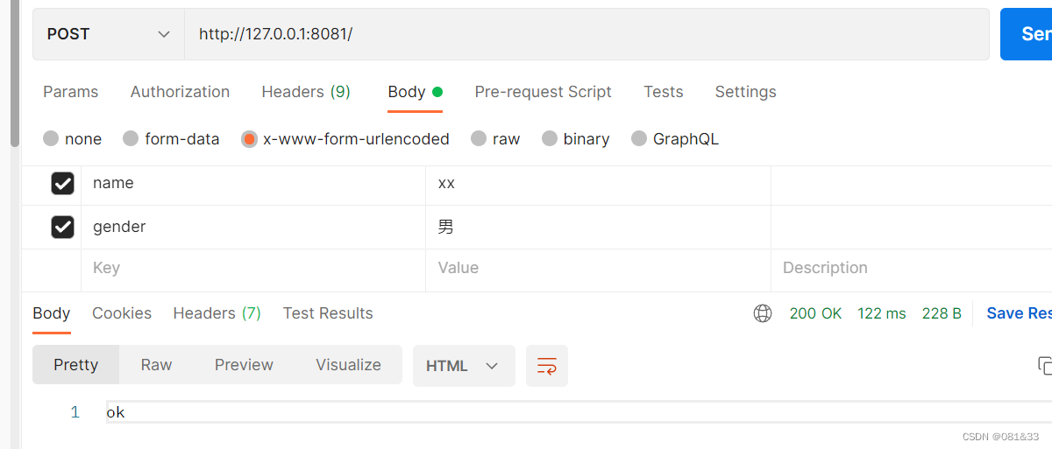
Task: Uncheck the name parameter checkbox
Action: tap(63, 184)
